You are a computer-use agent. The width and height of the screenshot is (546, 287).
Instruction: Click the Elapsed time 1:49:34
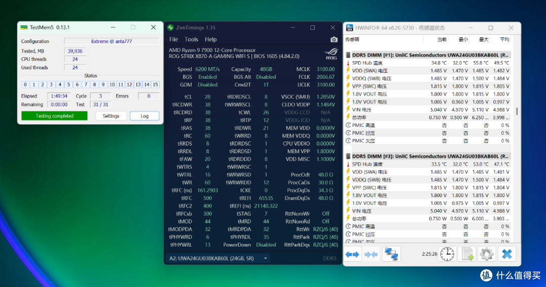[x=59, y=96]
